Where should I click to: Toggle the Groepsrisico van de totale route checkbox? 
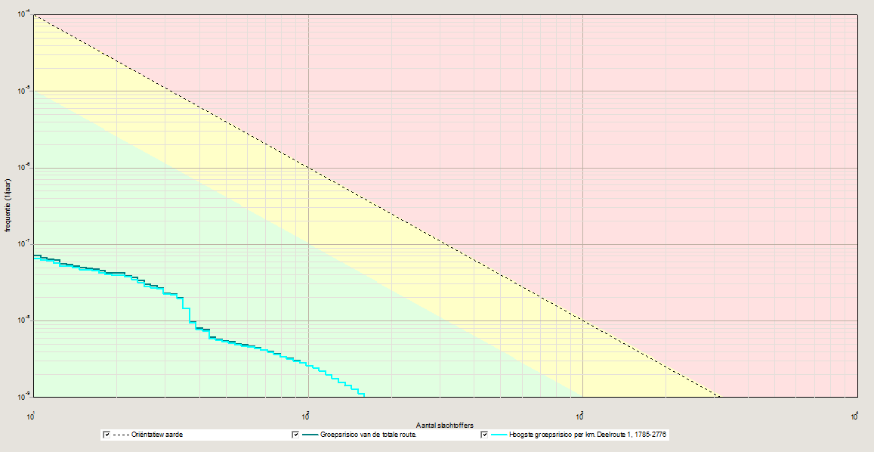(x=295, y=435)
